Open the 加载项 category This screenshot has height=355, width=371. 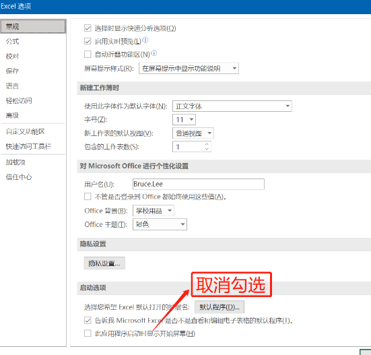coord(15,162)
